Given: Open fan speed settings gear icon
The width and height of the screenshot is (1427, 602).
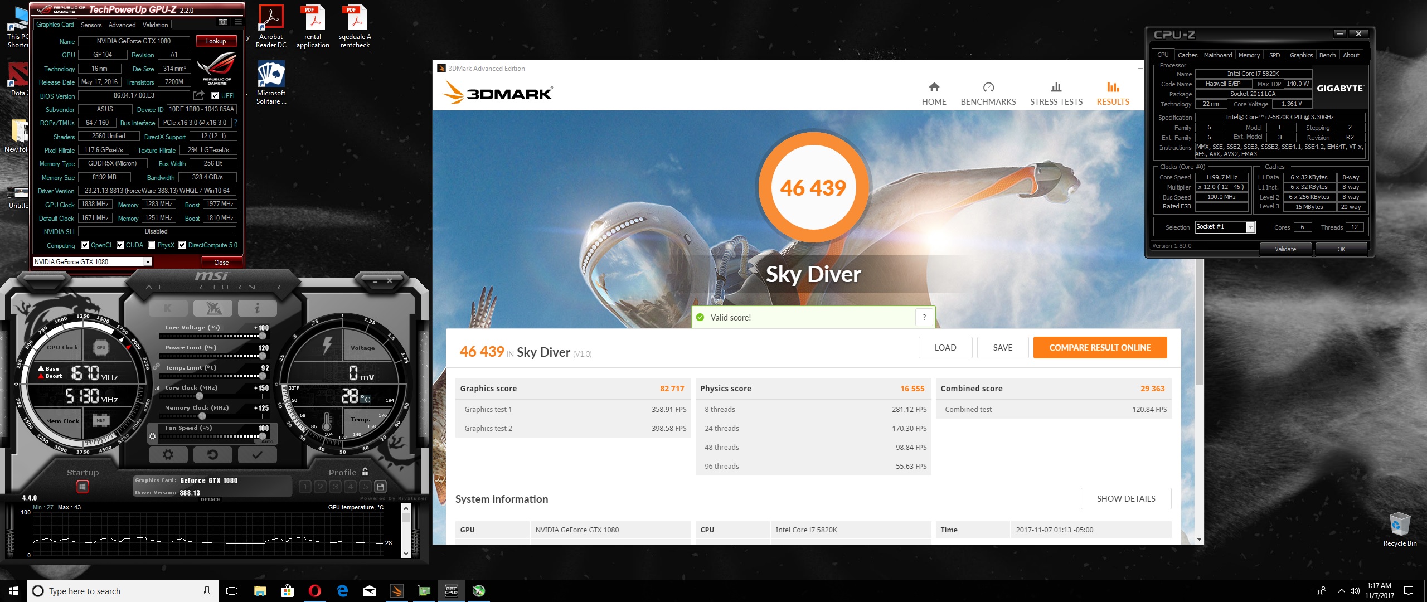Looking at the screenshot, I should tap(152, 436).
